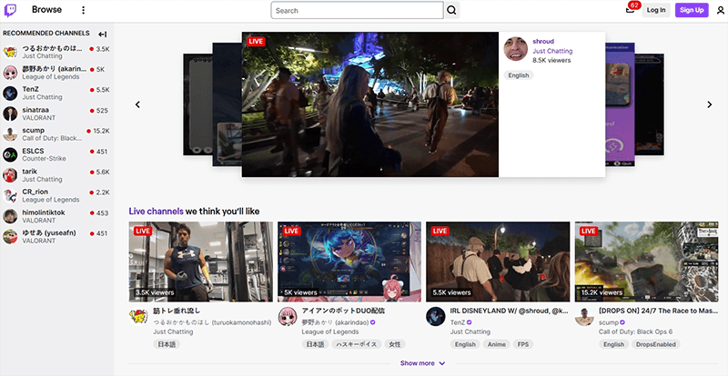The image size is (728, 376).
Task: Select the English tag under shroud
Action: click(519, 75)
